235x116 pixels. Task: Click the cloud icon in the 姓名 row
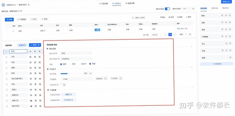pos(39,51)
